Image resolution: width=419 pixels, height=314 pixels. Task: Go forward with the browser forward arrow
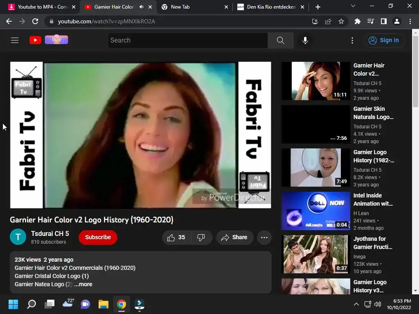pos(22,21)
